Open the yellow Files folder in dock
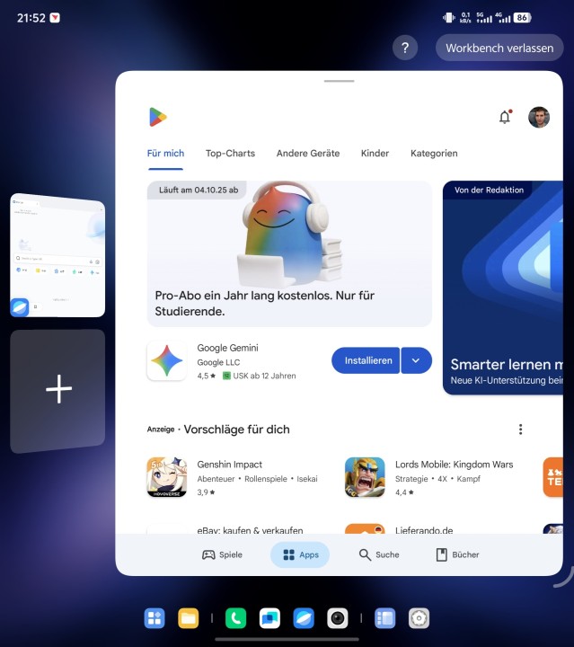 pyautogui.click(x=188, y=618)
